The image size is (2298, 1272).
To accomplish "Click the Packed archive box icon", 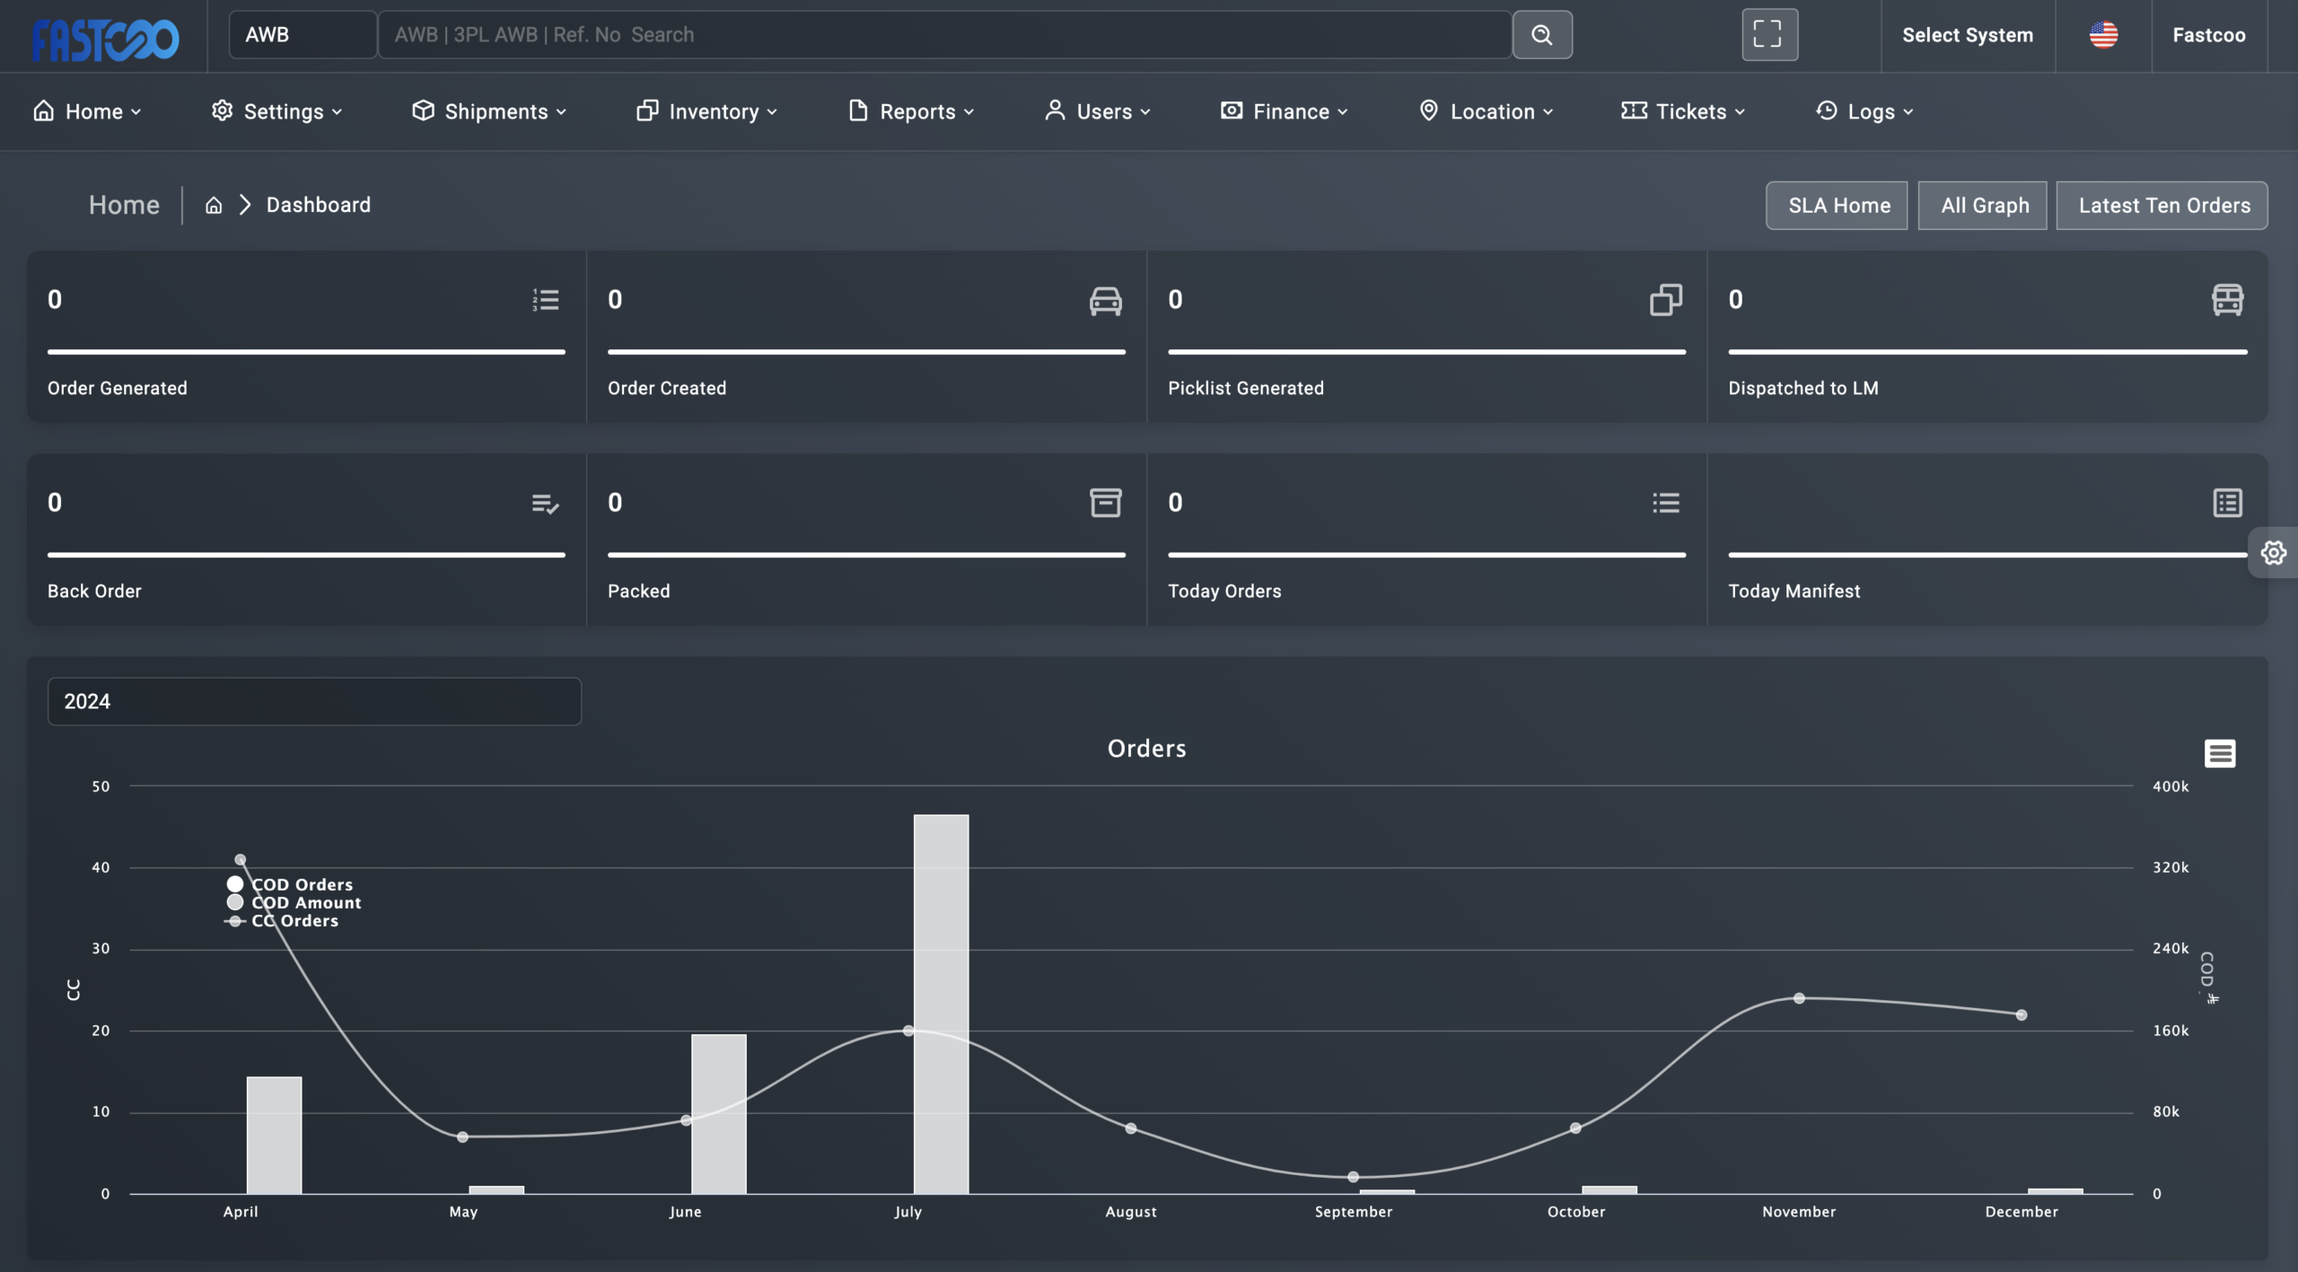I will [1105, 503].
